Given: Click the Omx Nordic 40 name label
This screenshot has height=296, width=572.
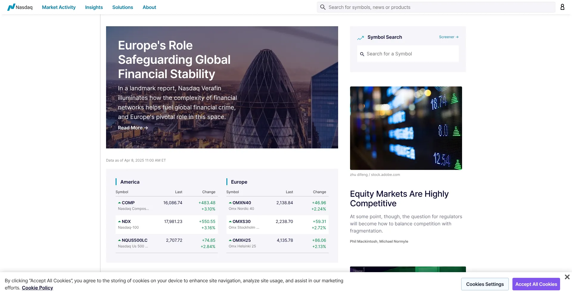Looking at the screenshot, I should pos(241,209).
